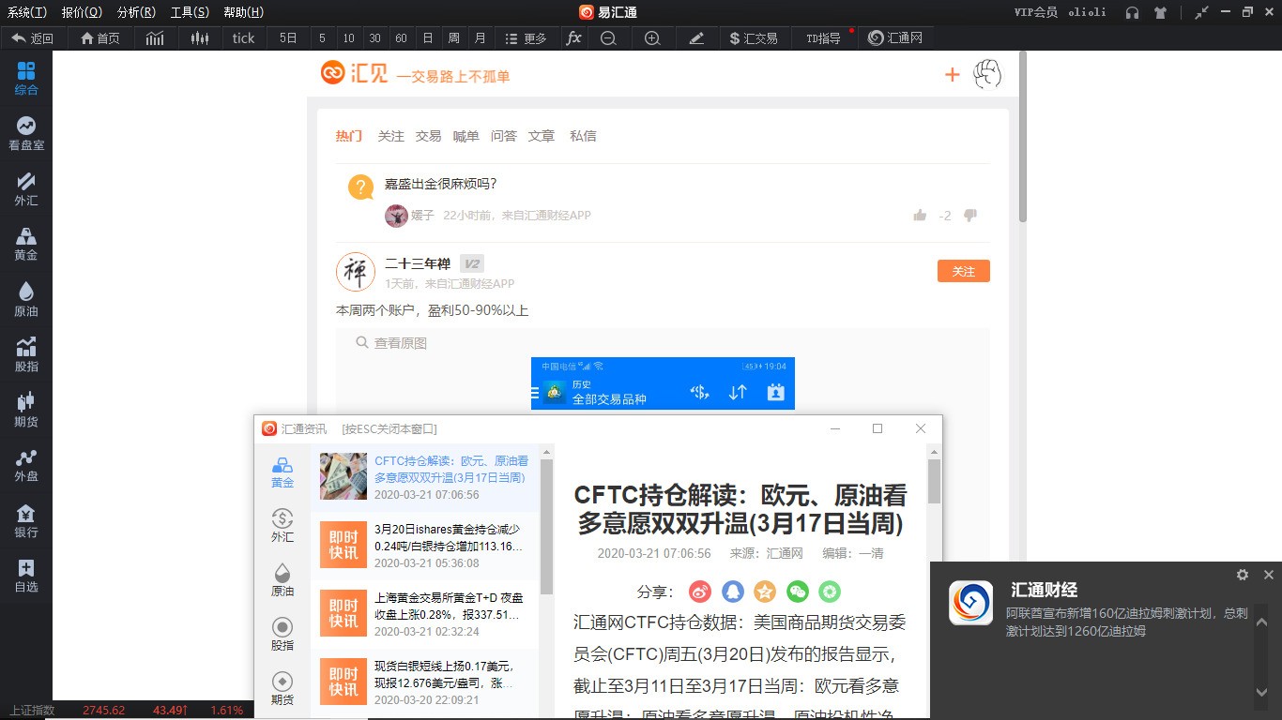This screenshot has width=1282, height=720.
Task: Click the shirt skin theme icon
Action: point(1161,12)
